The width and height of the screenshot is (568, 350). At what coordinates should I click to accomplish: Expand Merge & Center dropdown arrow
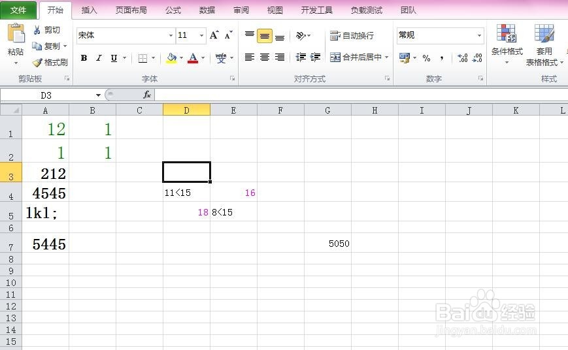[386, 57]
